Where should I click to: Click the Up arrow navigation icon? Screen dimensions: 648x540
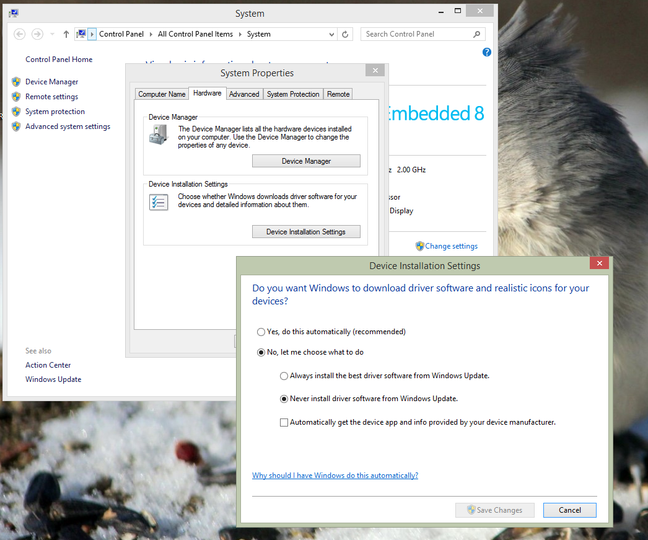66,34
